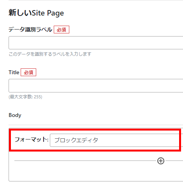183x190 pixels.
Task: Click the Title field label
Action: point(14,72)
